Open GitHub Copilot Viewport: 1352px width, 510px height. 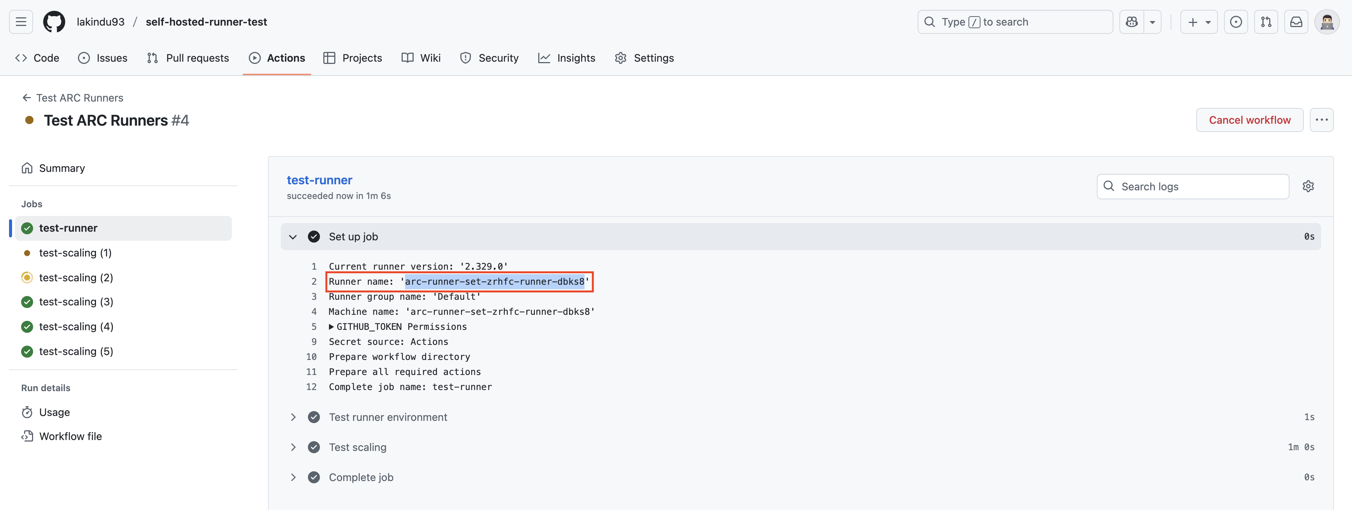[x=1131, y=21]
